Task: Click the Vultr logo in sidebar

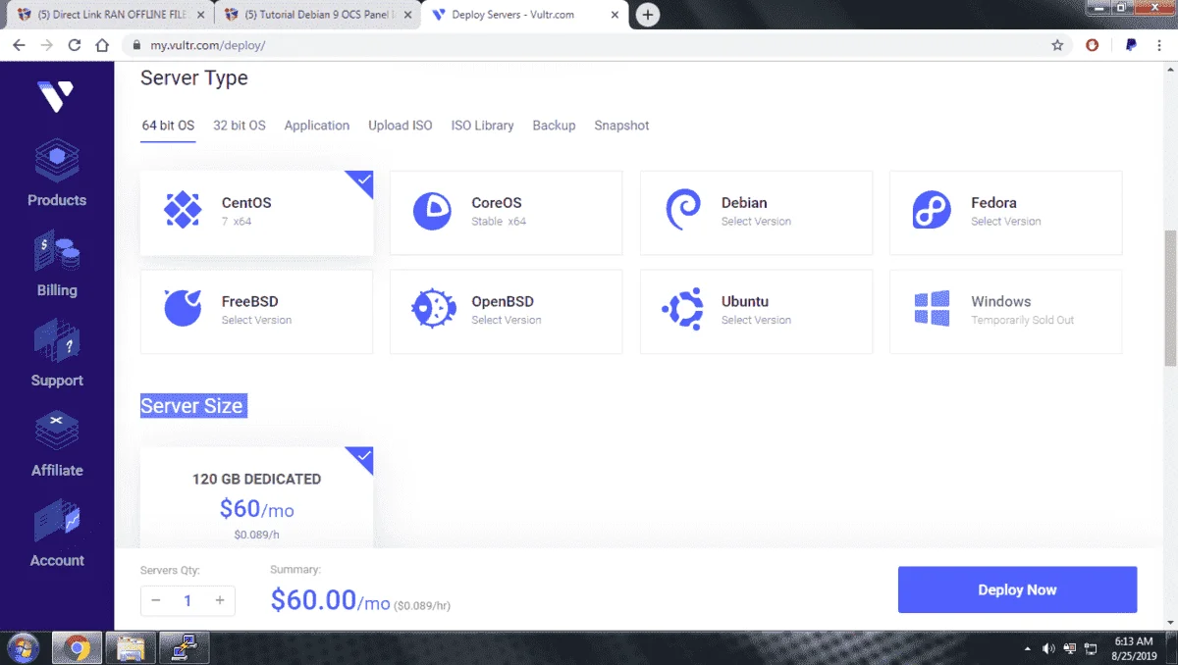Action: tap(56, 96)
